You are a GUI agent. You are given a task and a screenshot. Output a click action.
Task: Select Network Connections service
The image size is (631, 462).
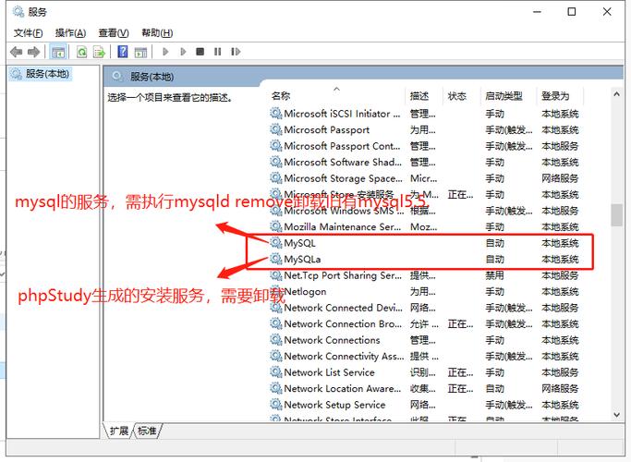tap(426, 340)
